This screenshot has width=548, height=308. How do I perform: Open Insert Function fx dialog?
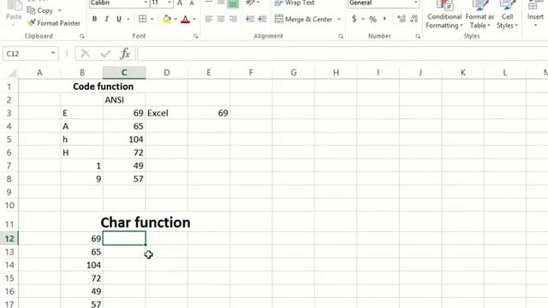click(125, 54)
